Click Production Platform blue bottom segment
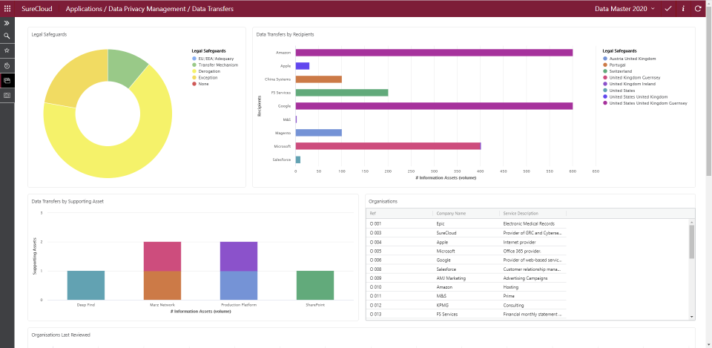Image resolution: width=712 pixels, height=348 pixels. click(x=239, y=286)
